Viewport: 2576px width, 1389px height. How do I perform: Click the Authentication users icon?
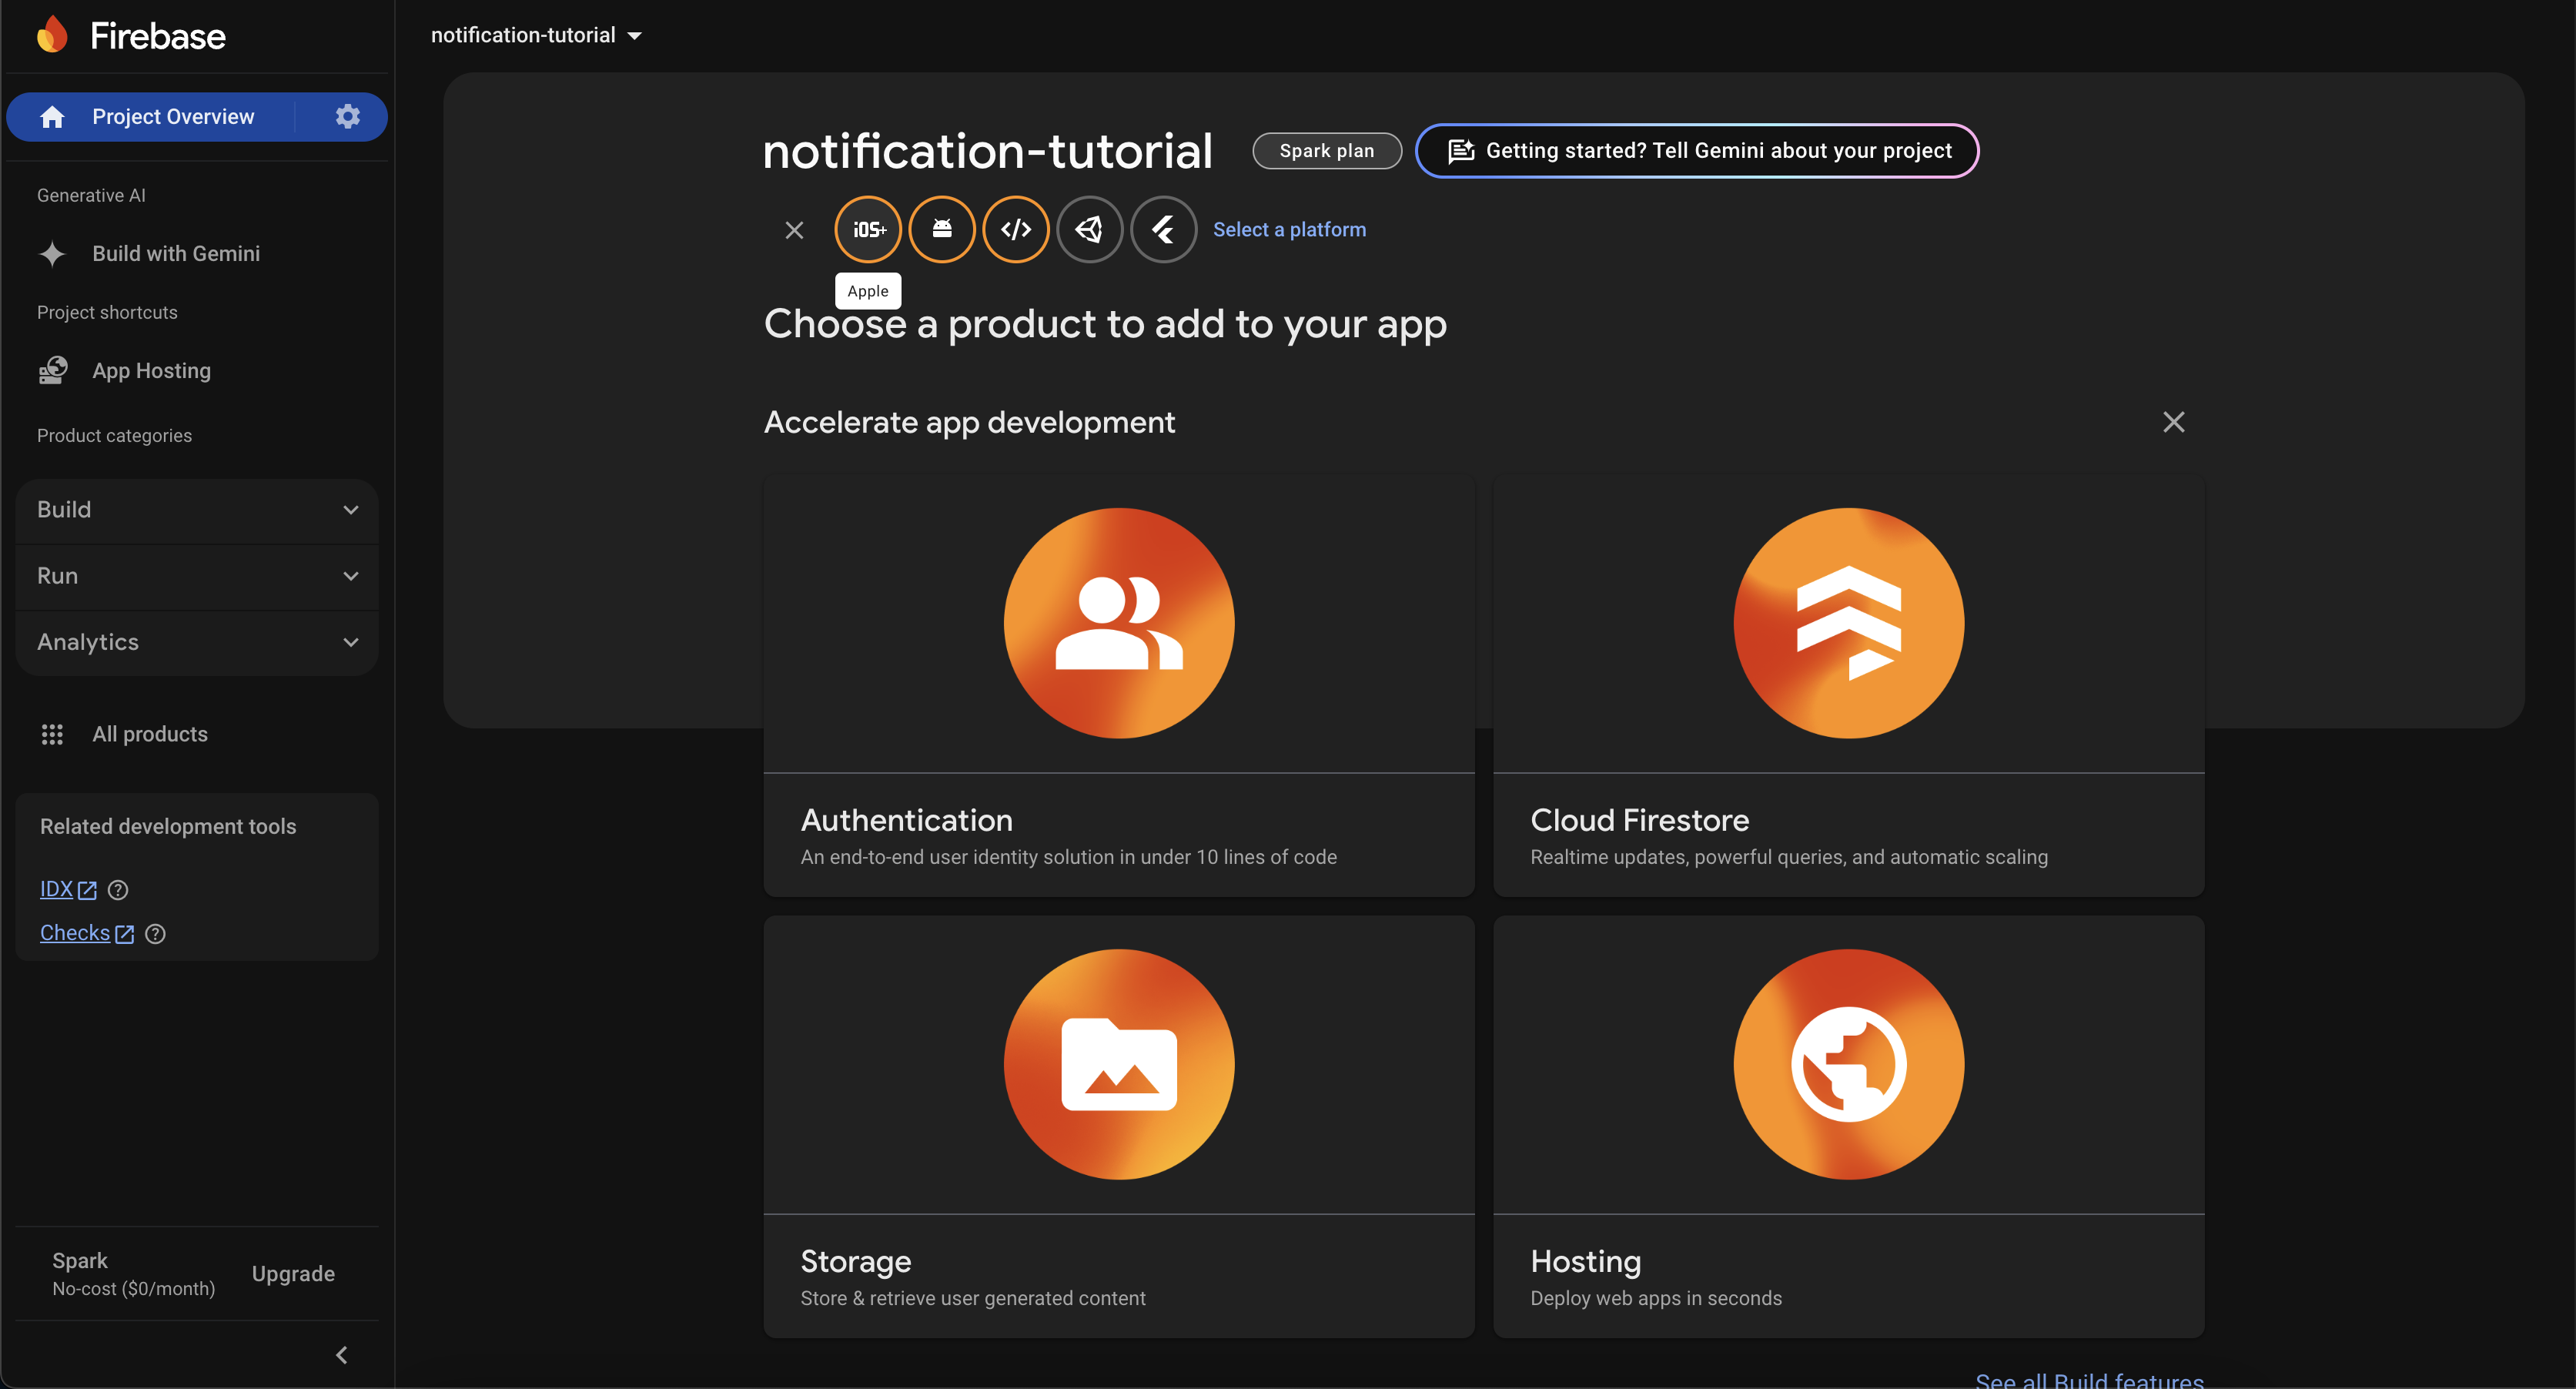1119,623
